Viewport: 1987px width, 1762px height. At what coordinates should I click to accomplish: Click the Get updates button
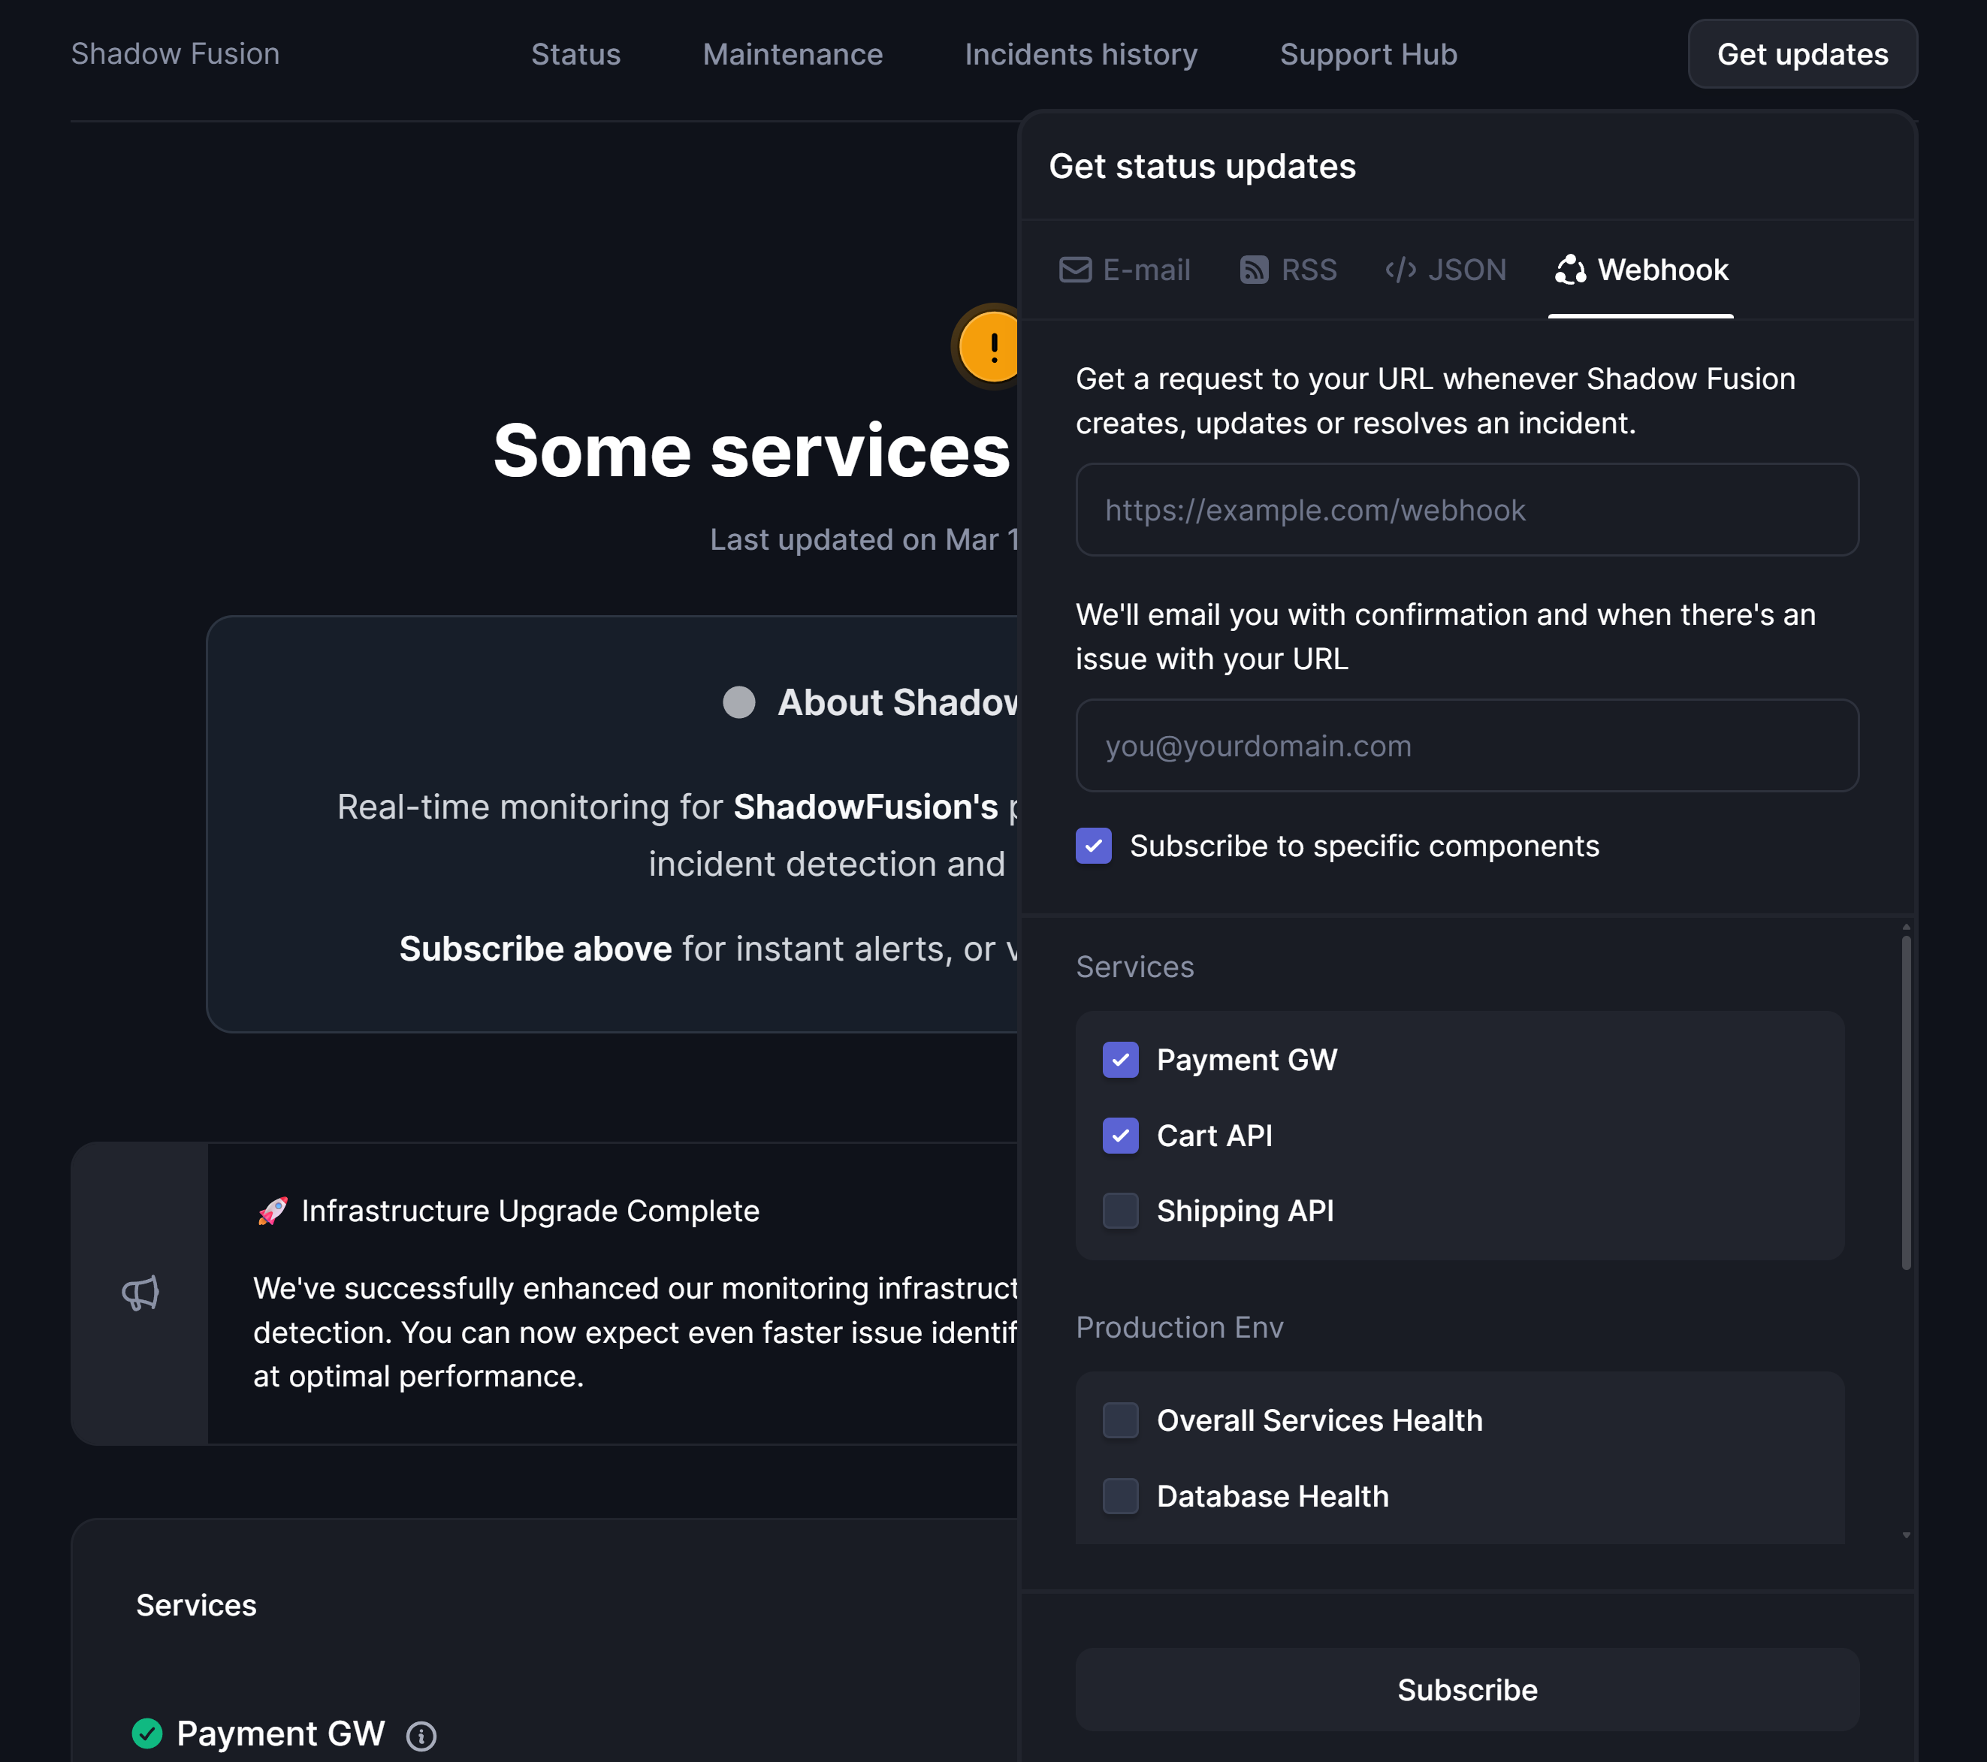tap(1801, 54)
